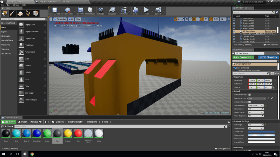Open Content Browser View Options dropdown
The width and height of the screenshot is (280, 157).
[222, 149]
